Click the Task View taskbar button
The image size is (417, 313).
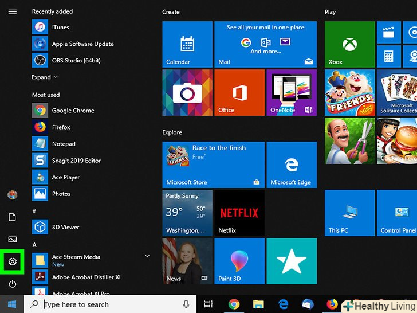pos(208,304)
